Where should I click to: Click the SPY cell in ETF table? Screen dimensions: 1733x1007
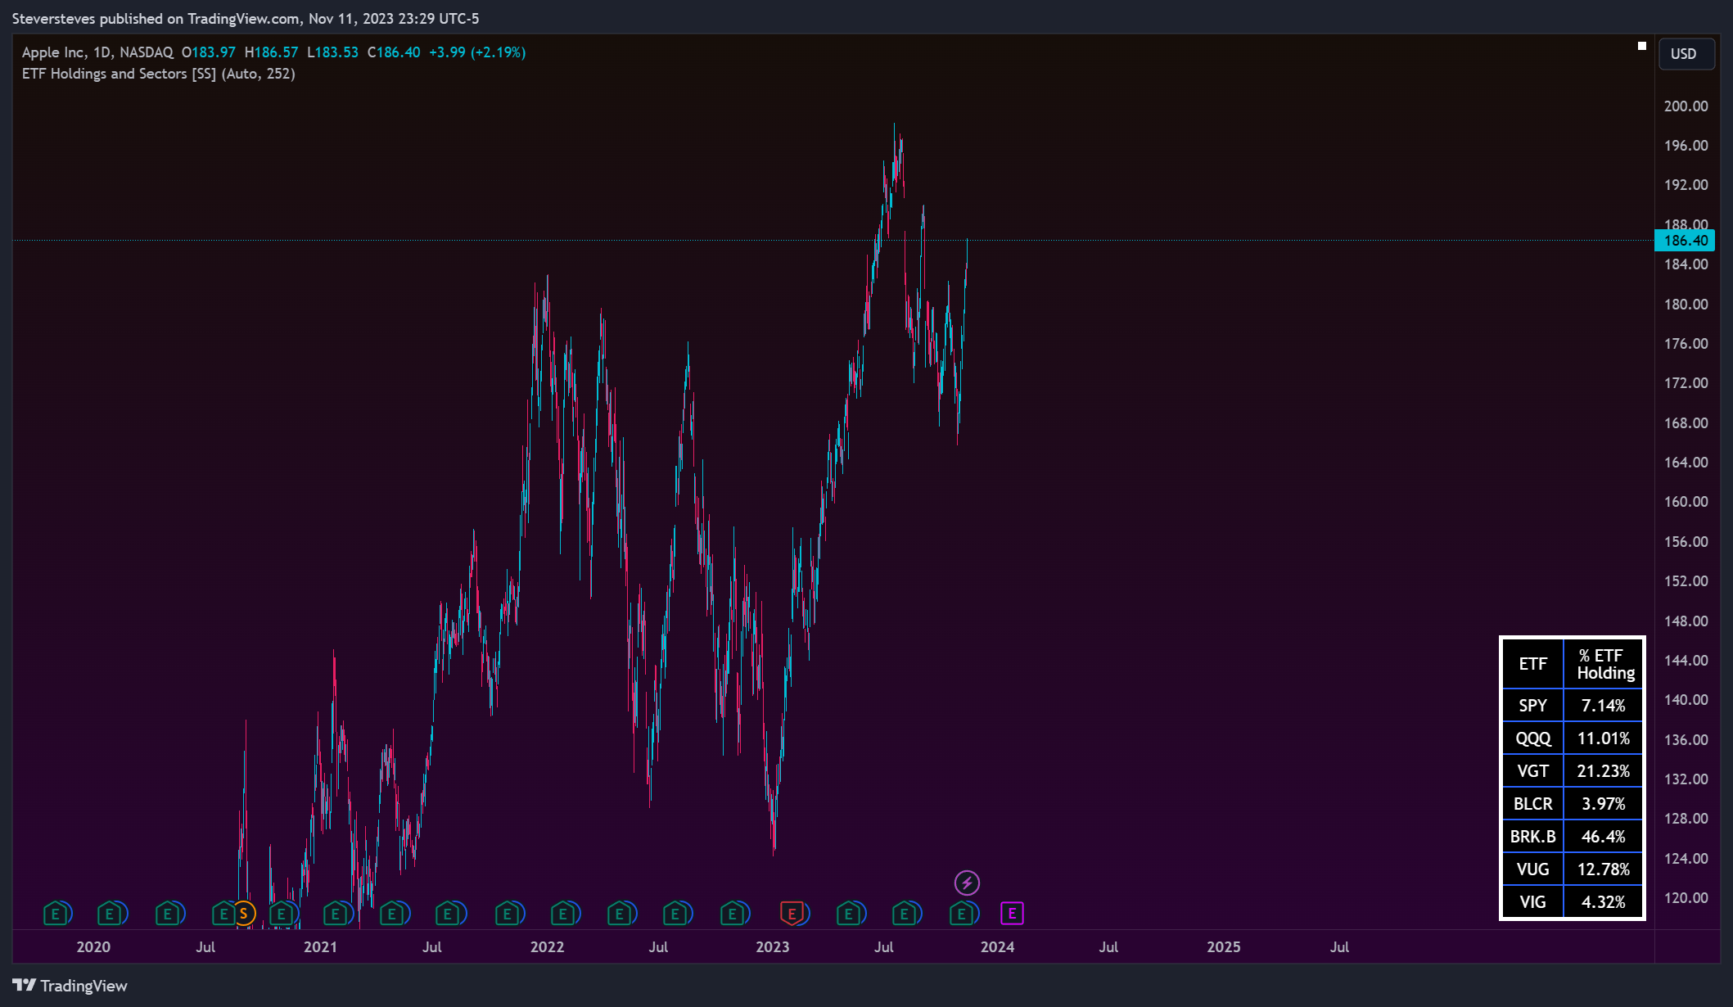(x=1533, y=706)
